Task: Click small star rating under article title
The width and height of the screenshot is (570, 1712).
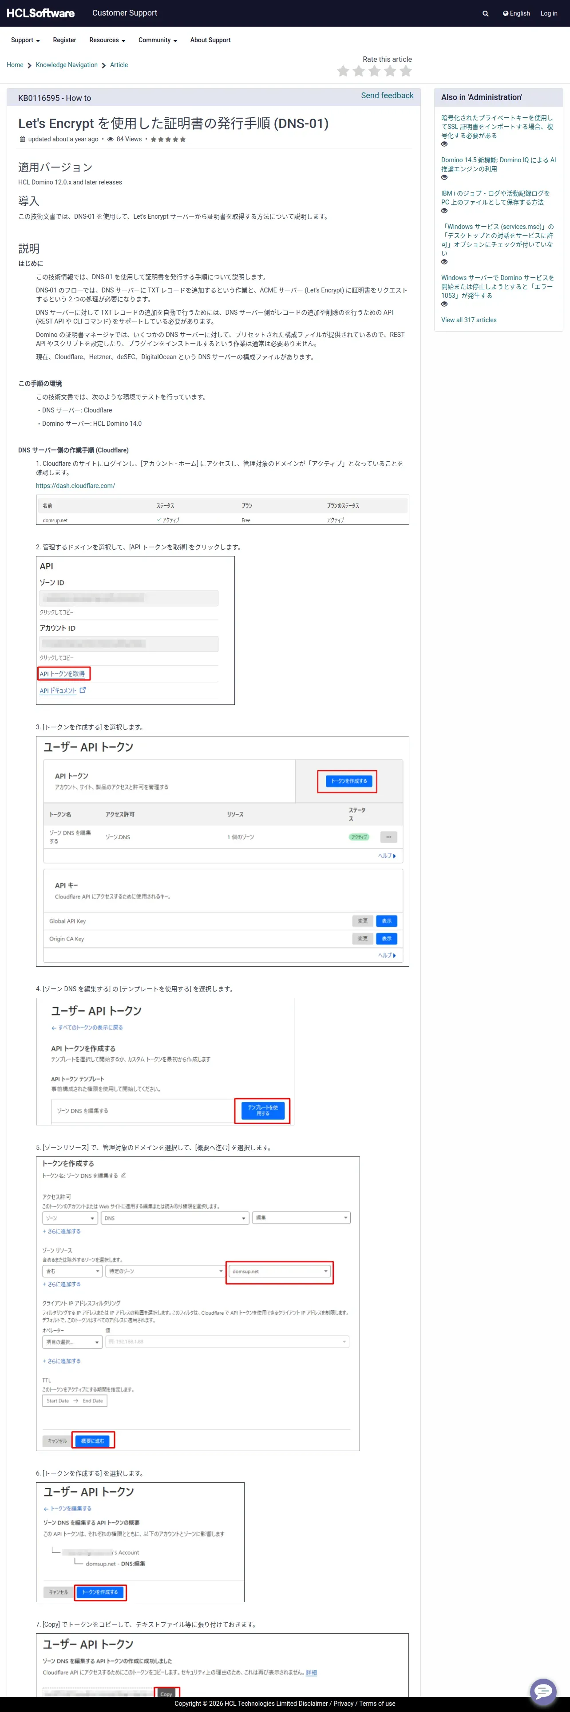Action: [x=168, y=140]
